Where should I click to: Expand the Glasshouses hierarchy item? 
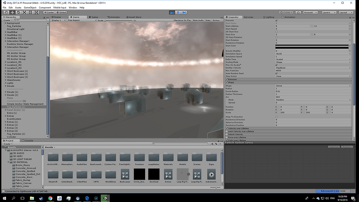coord(6,80)
